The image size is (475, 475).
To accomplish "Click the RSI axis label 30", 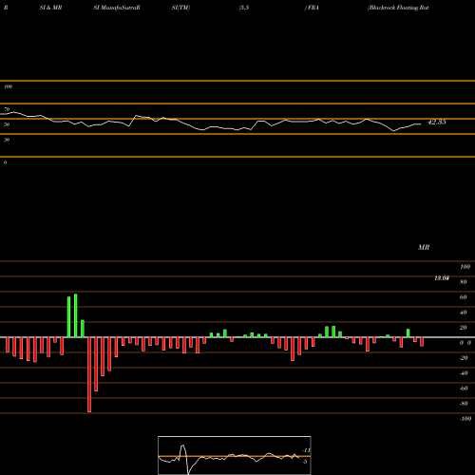I will tap(7, 140).
